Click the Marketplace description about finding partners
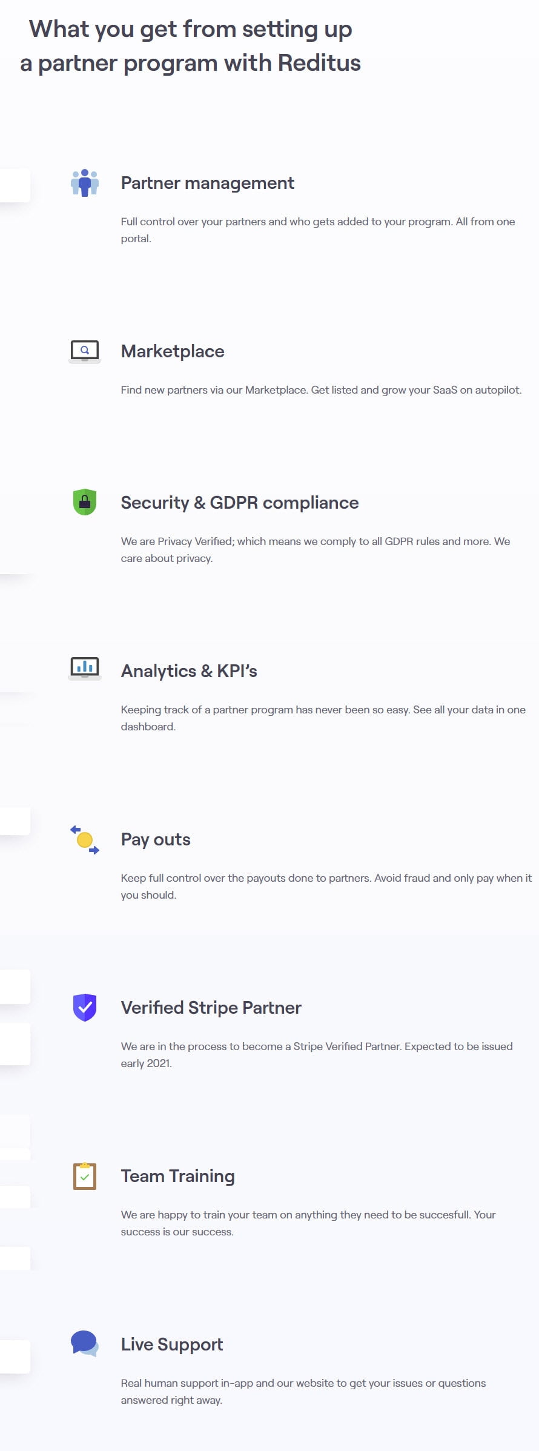The width and height of the screenshot is (539, 1451). click(321, 390)
